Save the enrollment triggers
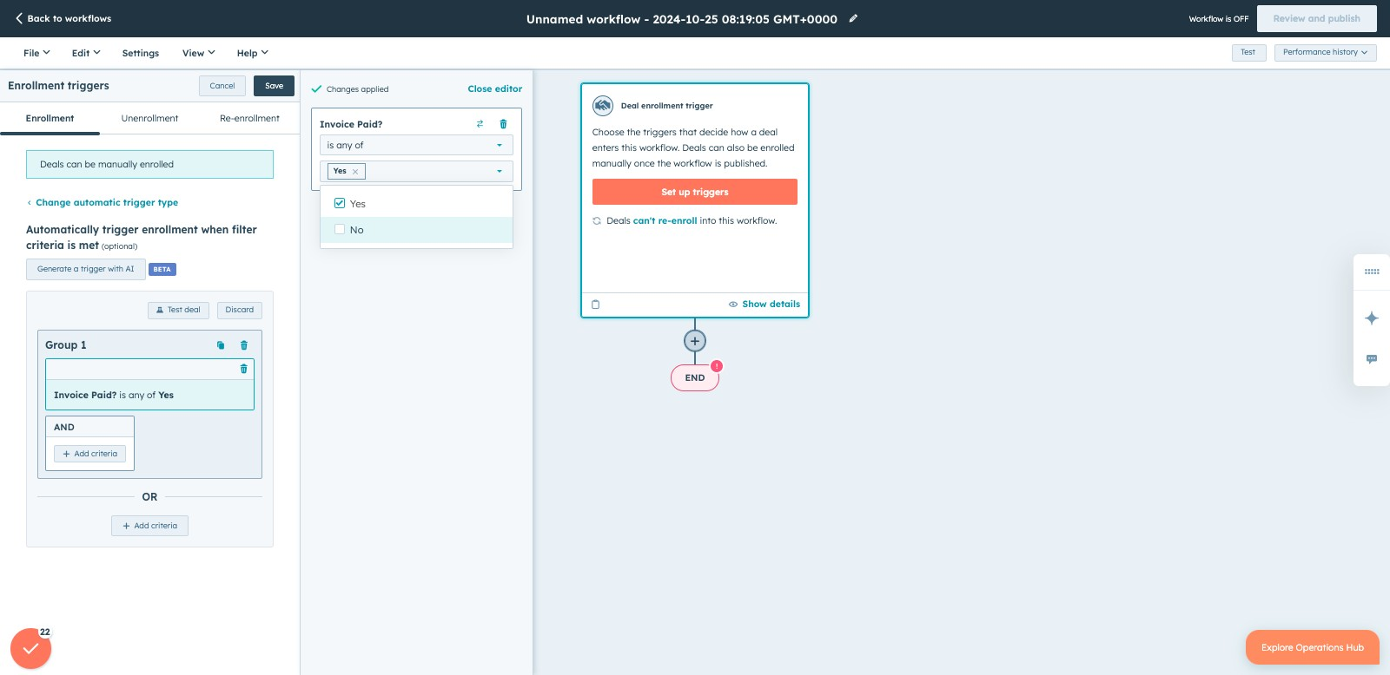Image resolution: width=1390 pixels, height=675 pixels. 274,86
